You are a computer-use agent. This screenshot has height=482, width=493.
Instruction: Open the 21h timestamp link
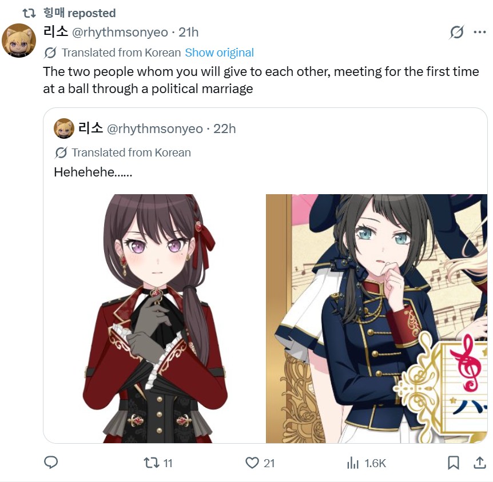point(188,33)
